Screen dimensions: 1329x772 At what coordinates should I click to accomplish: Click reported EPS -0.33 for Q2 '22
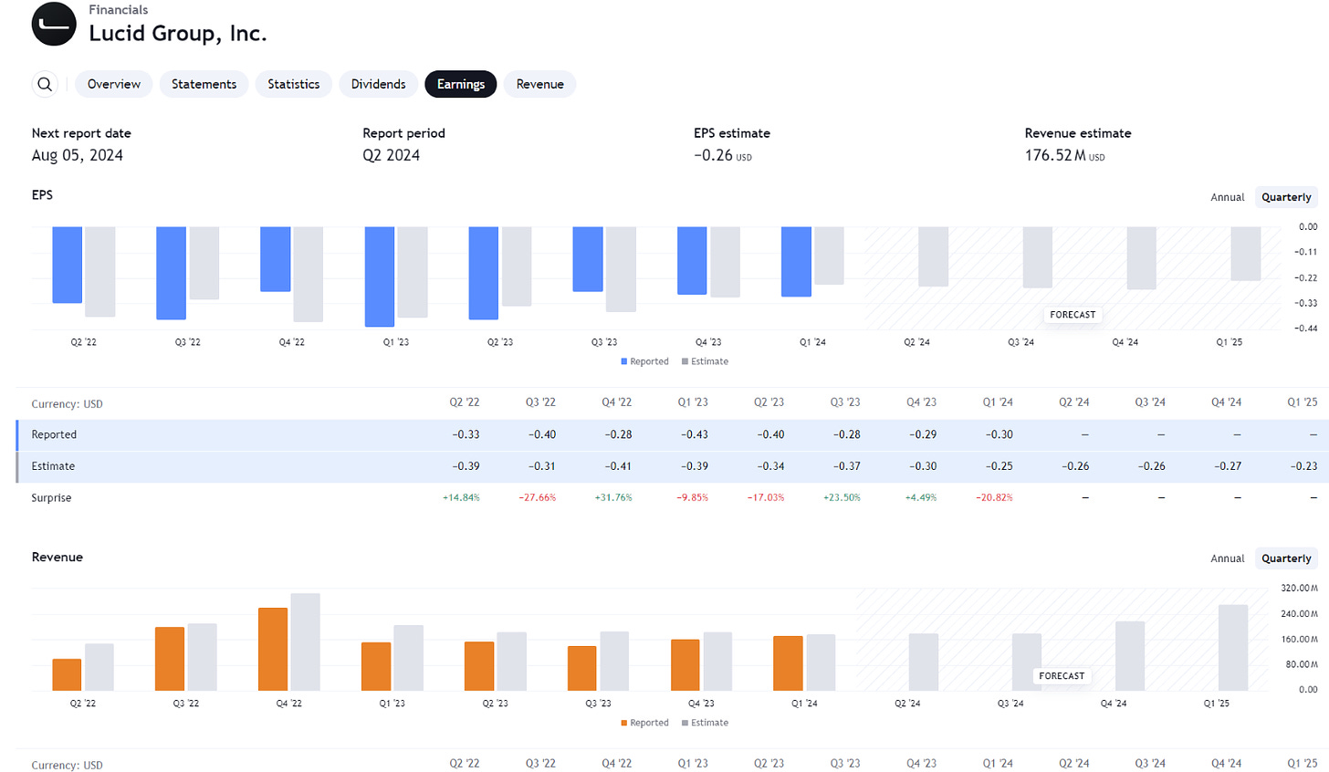point(466,435)
